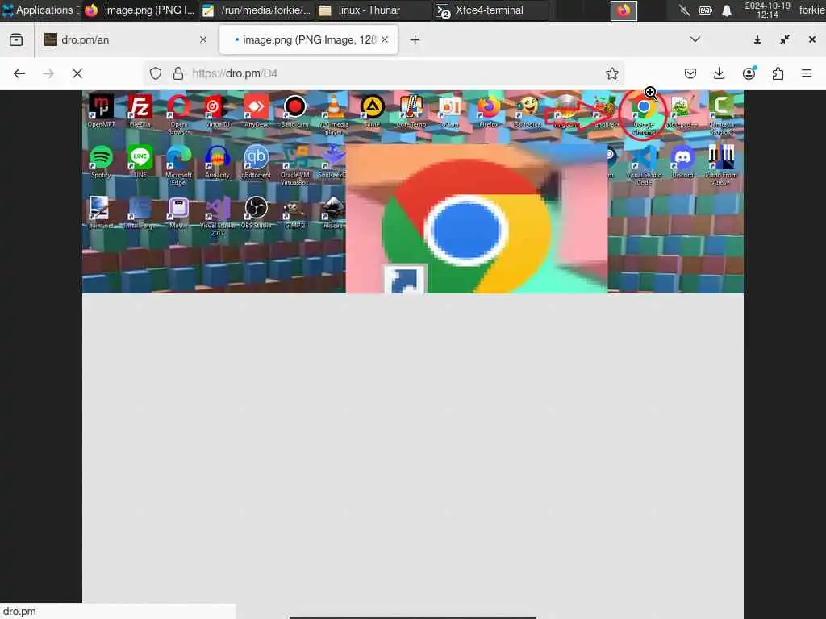The width and height of the screenshot is (826, 619).
Task: Open the tracking protection shield
Action: [156, 73]
